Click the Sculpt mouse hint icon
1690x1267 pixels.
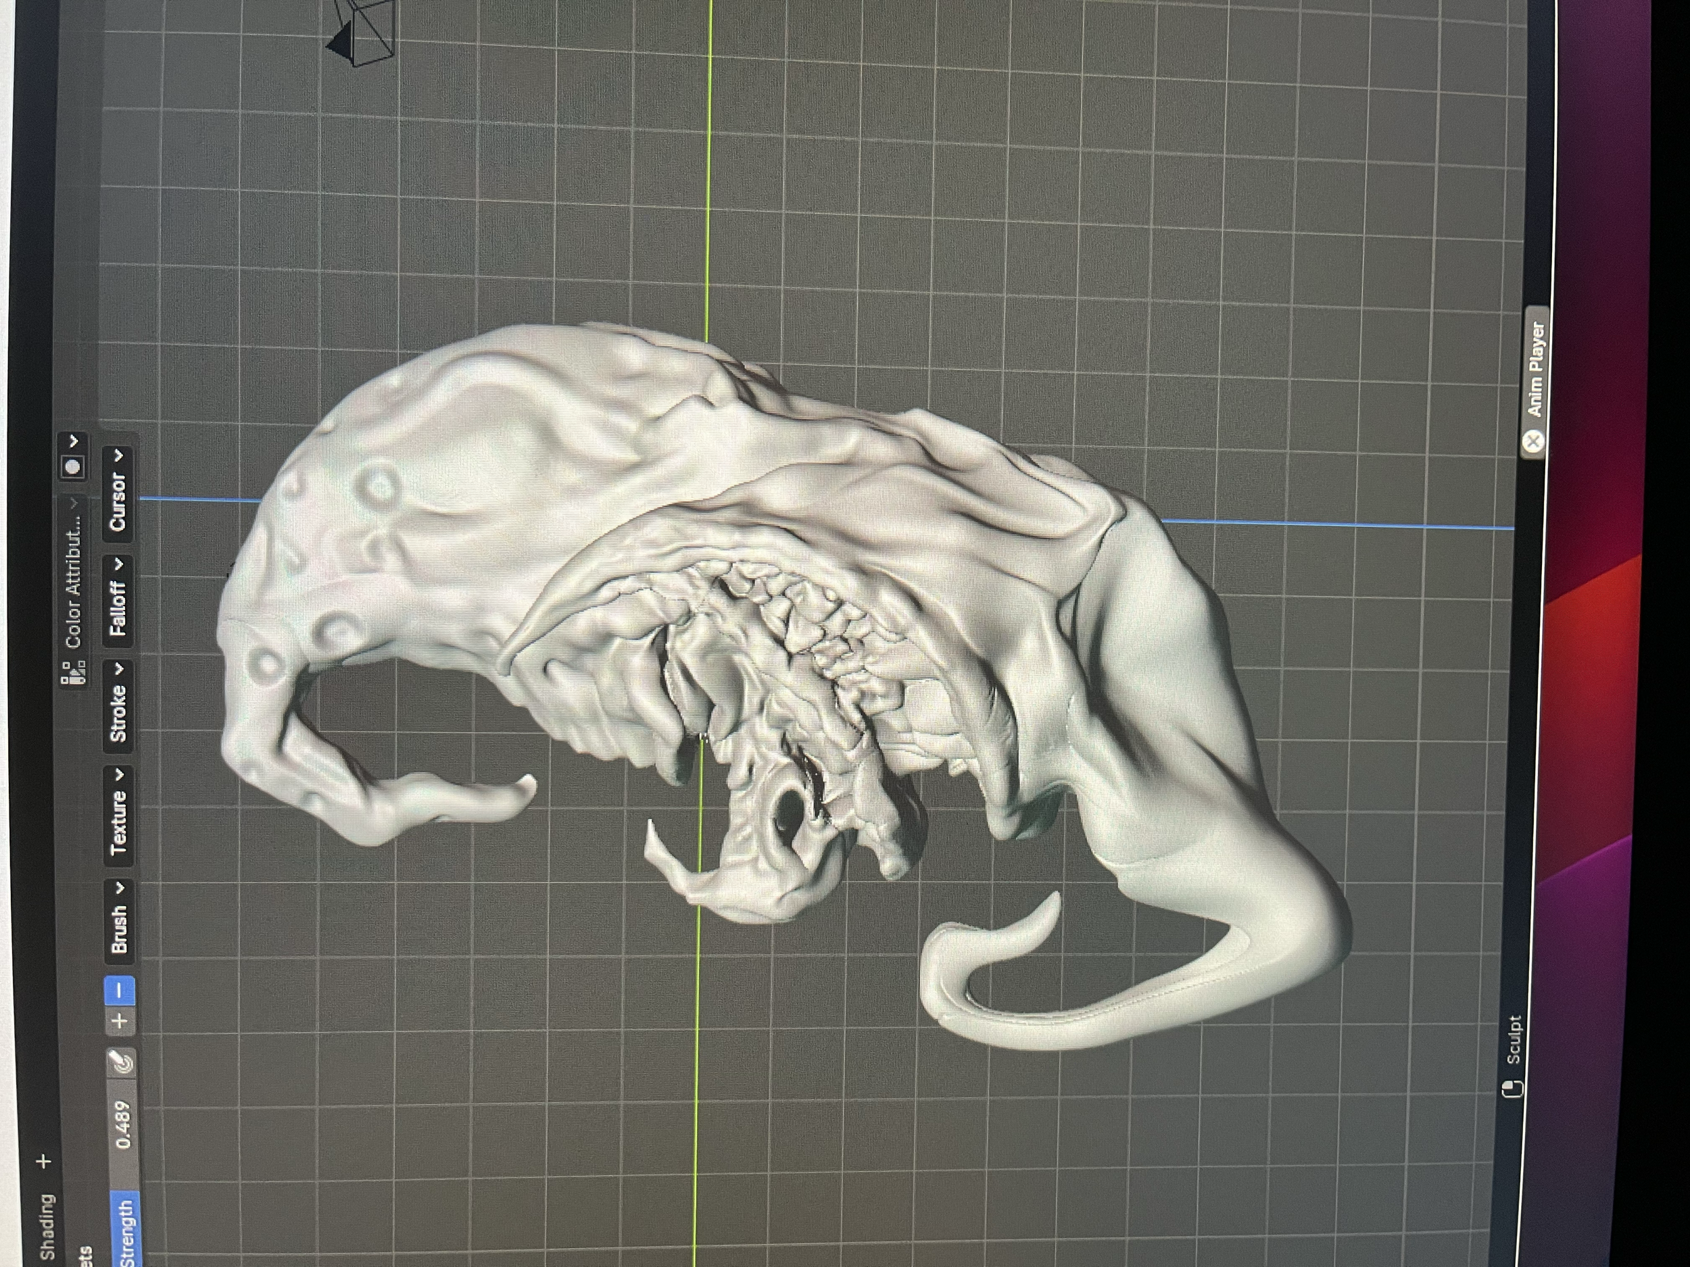(x=1512, y=1089)
